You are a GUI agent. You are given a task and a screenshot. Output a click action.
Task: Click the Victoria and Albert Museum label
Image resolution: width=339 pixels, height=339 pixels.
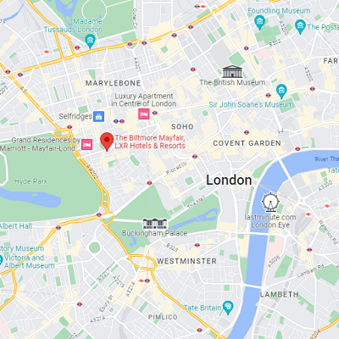(27, 262)
